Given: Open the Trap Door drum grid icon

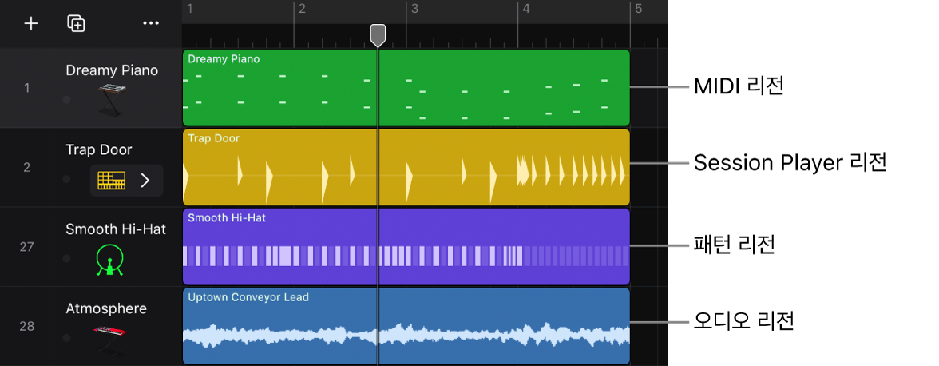Looking at the screenshot, I should pyautogui.click(x=112, y=180).
